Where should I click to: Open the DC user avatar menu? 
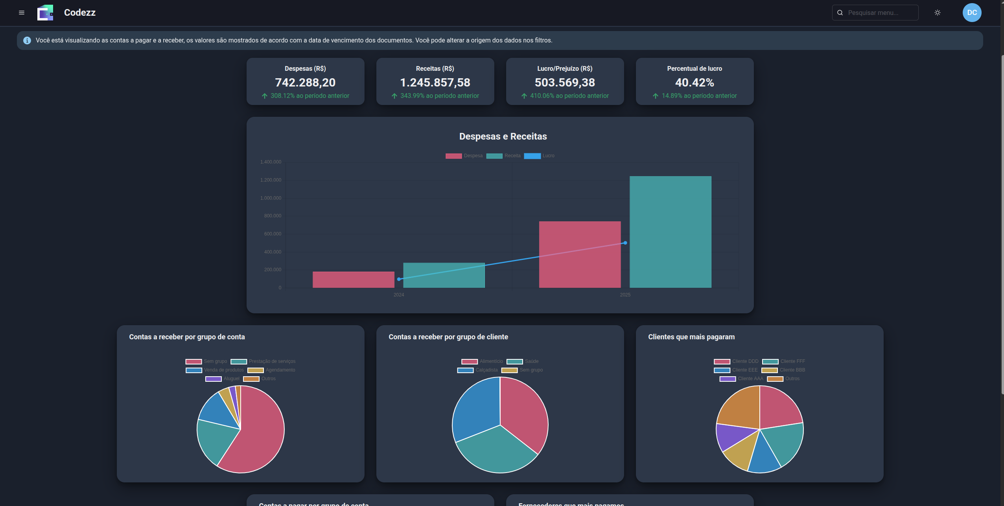(972, 13)
